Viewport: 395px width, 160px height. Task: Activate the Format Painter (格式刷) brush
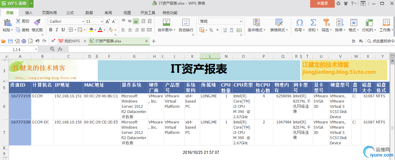pyautogui.click(x=37, y=22)
